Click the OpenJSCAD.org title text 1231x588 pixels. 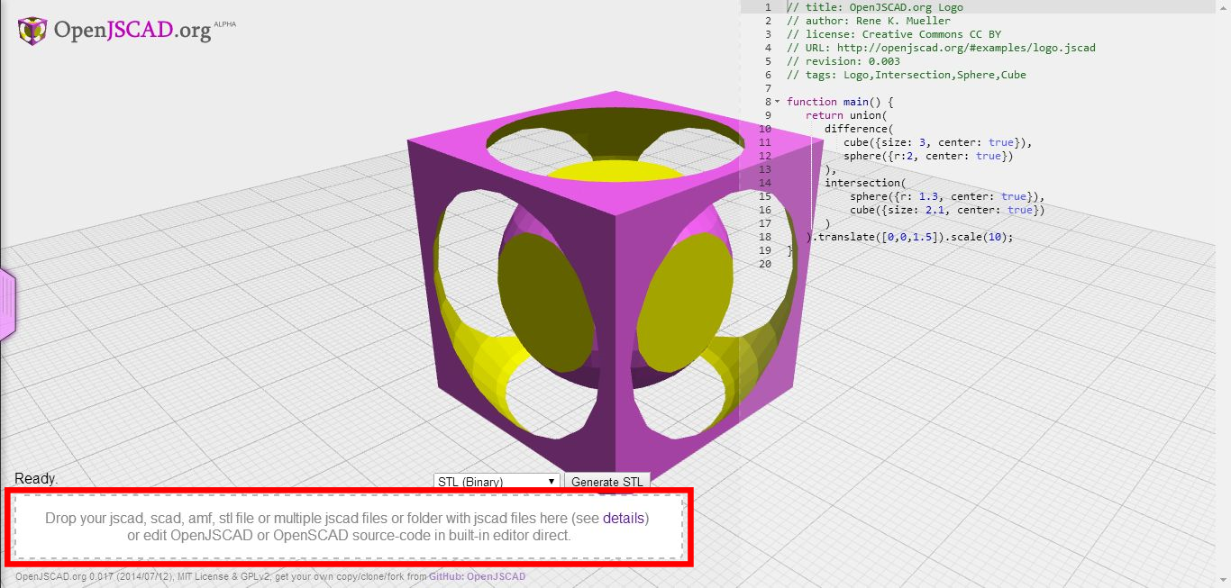pos(132,31)
